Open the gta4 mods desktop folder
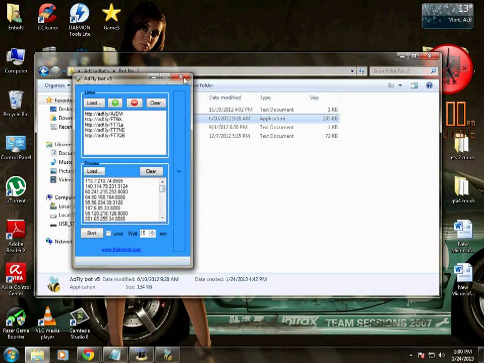The width and height of the screenshot is (484, 363). point(463,190)
